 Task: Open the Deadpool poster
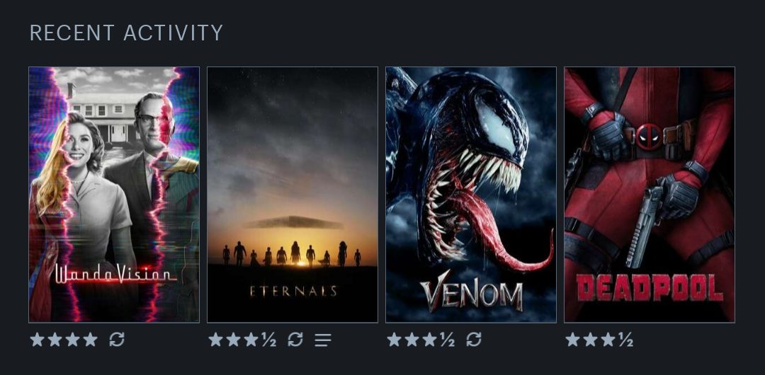650,195
